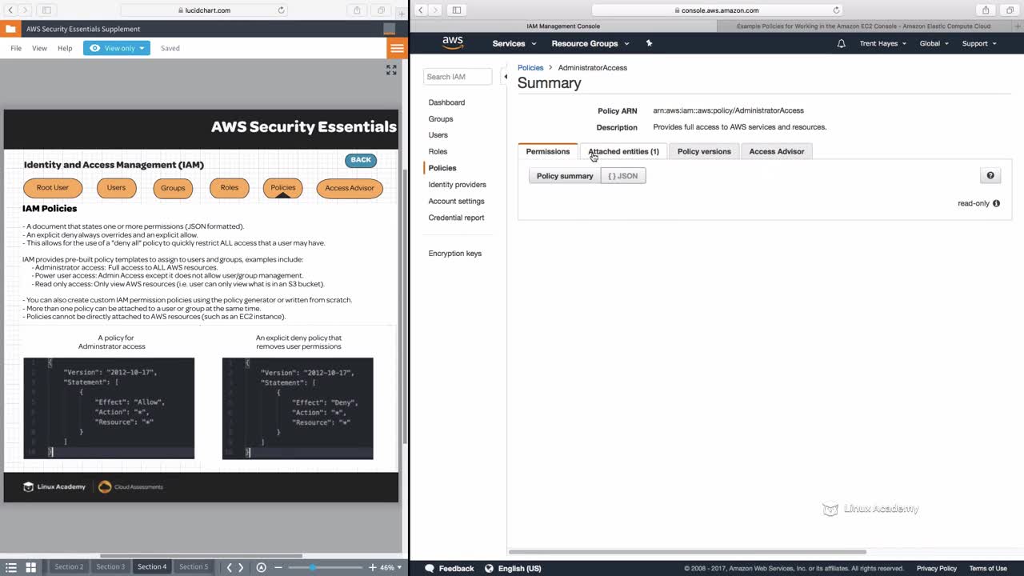1024x576 pixels.
Task: Click the help question mark icon
Action: pos(990,176)
